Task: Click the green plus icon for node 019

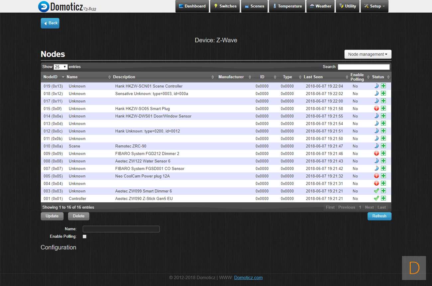Action: click(383, 86)
